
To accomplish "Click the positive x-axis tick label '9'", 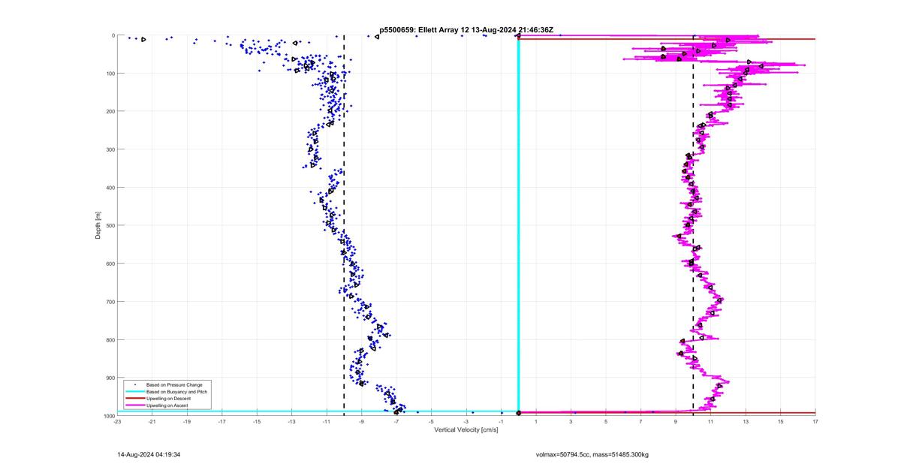I will (x=677, y=421).
